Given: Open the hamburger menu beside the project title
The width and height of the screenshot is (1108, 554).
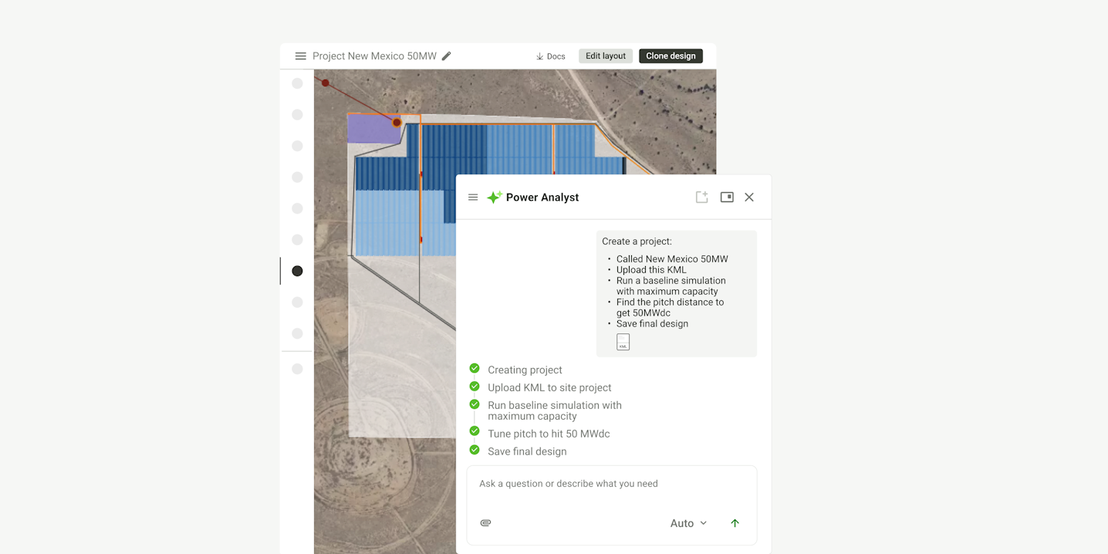Looking at the screenshot, I should coord(300,56).
